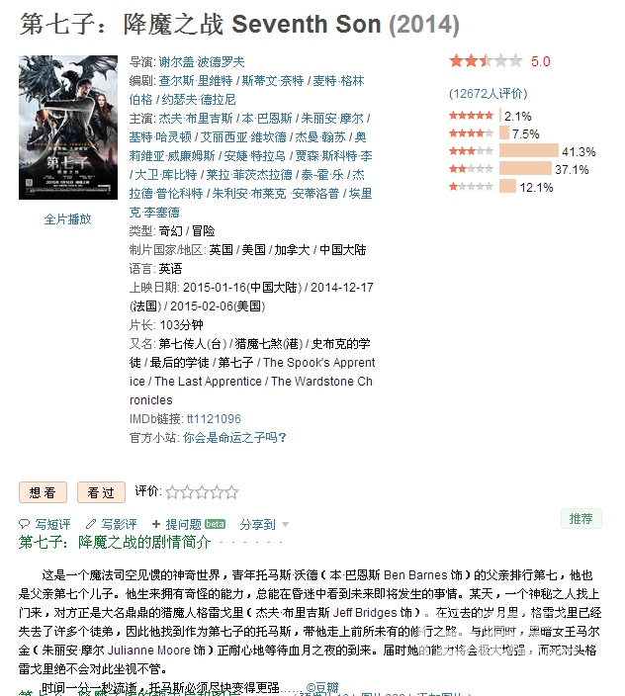Screen dimensions: 625x696
Task: Open the IMDb link tt1121096
Action: tap(214, 419)
